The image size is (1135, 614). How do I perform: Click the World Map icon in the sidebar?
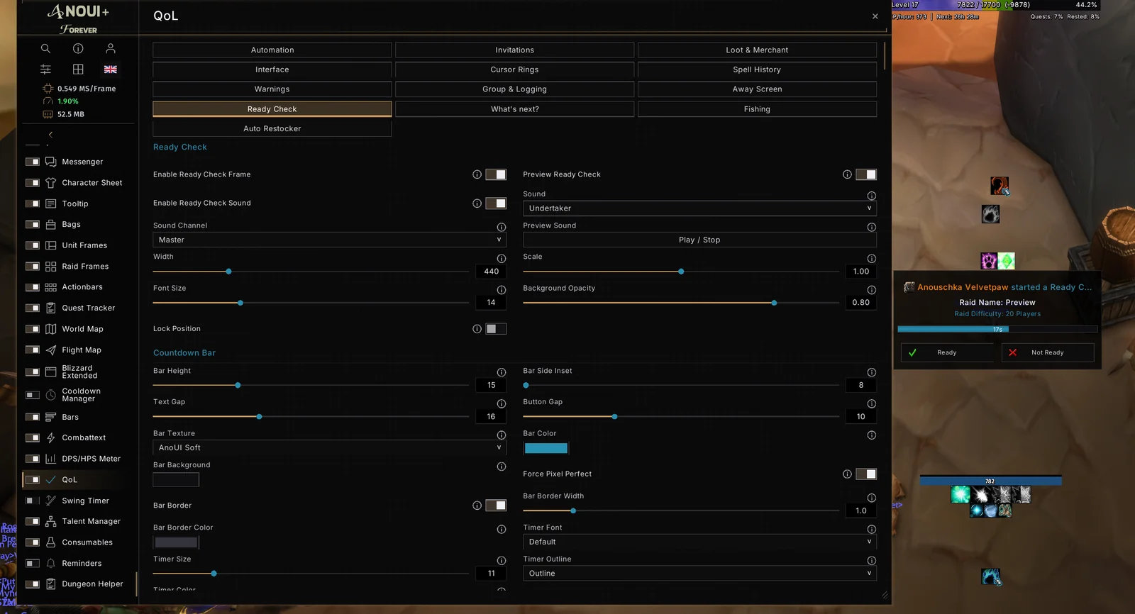click(x=50, y=329)
